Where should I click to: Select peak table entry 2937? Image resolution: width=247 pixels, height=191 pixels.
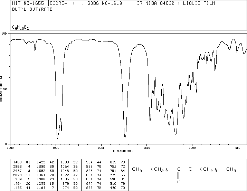click(x=21, y=171)
